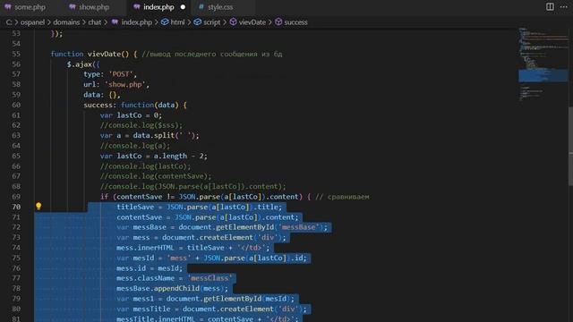Click on '$.ajax({' code

[83, 64]
